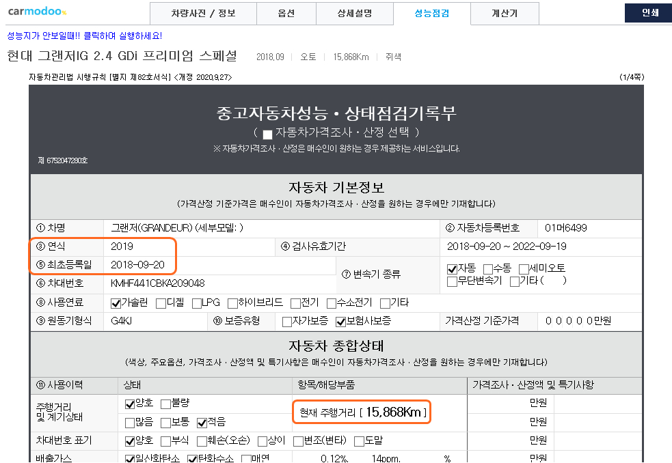
Task: Click the vehicle title 현대 그랜저IG 2.4 GDi
Action: [122, 56]
